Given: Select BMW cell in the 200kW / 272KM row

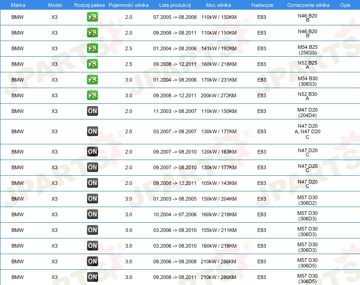Looking at the screenshot, I should [17, 95].
